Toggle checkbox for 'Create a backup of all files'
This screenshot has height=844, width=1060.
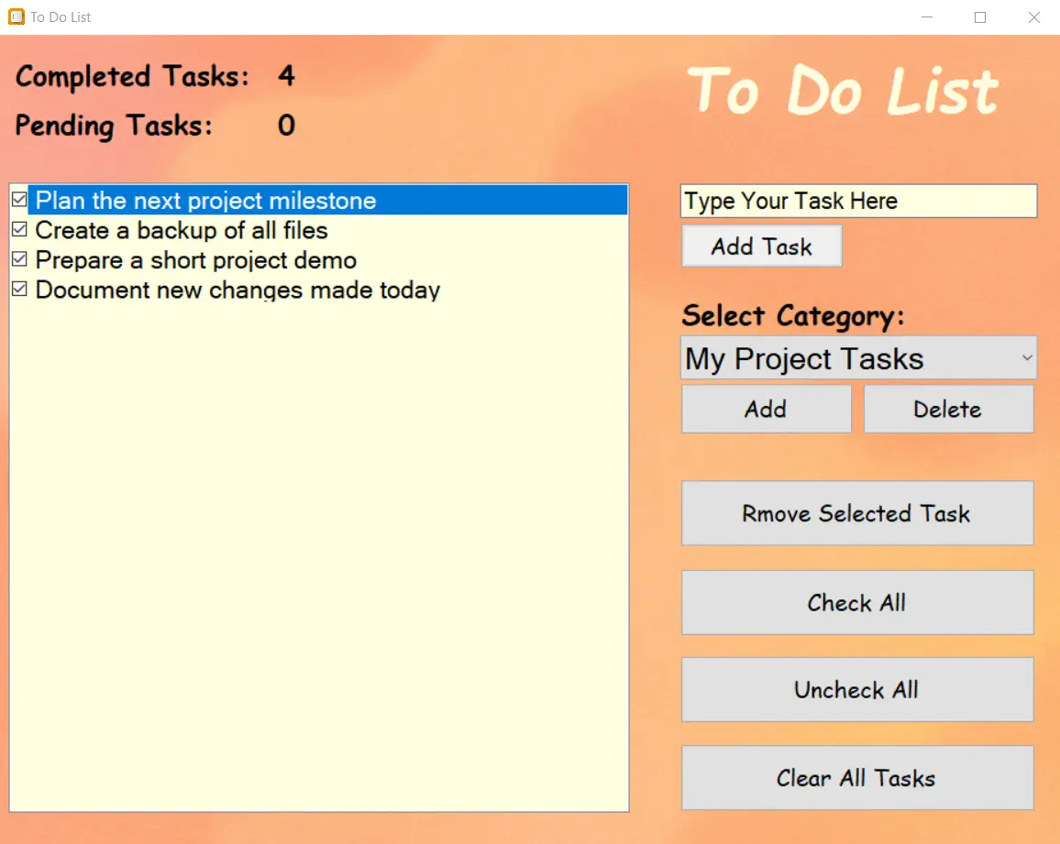pos(19,230)
